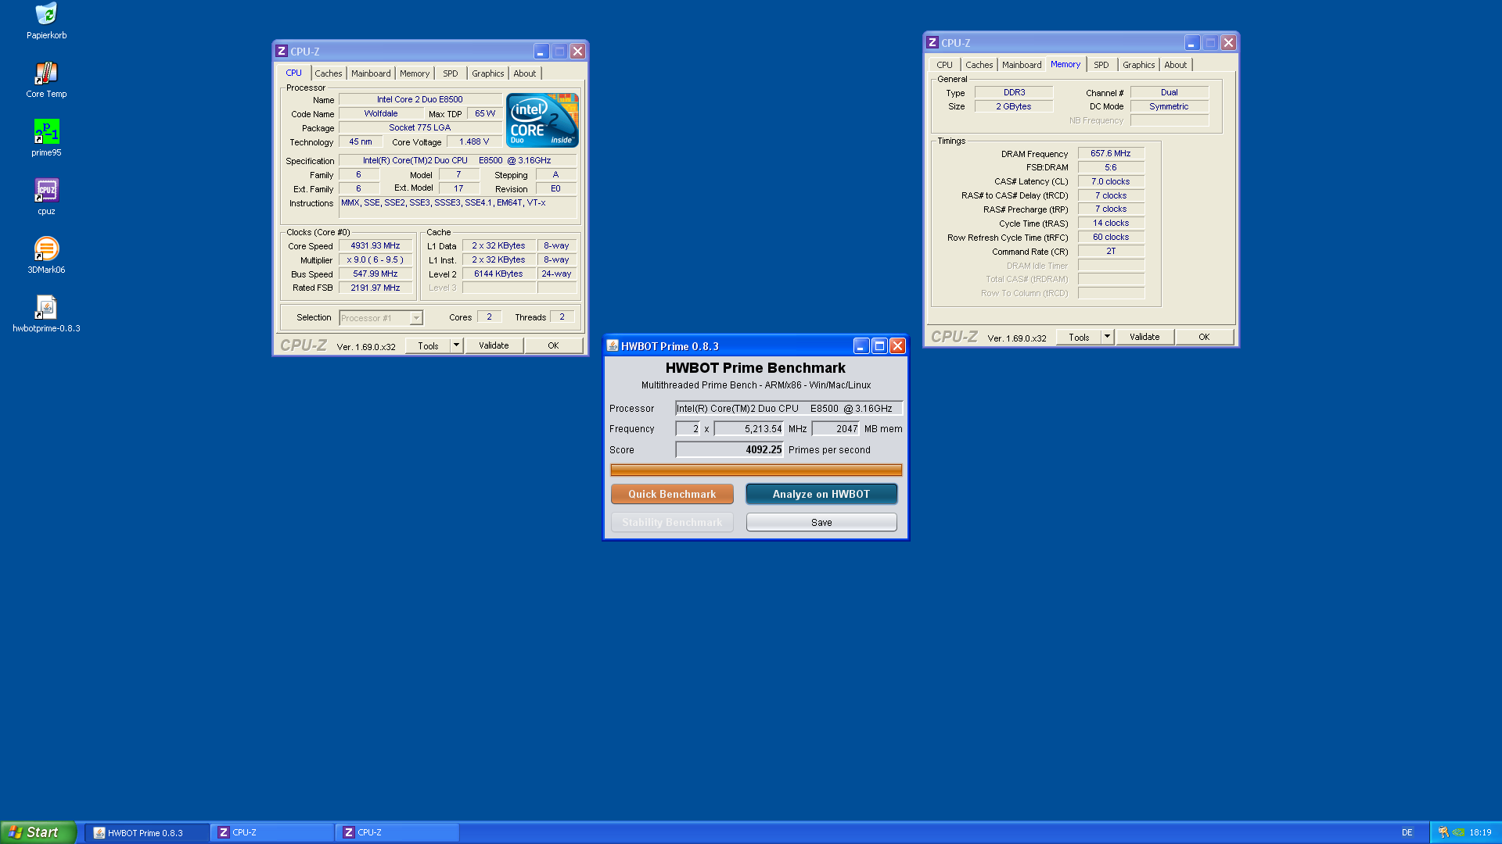Open the Papierkorb recycle bin icon
The width and height of the screenshot is (1502, 844).
tap(46, 21)
